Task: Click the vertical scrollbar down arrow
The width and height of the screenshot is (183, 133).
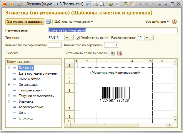Action: [175, 120]
